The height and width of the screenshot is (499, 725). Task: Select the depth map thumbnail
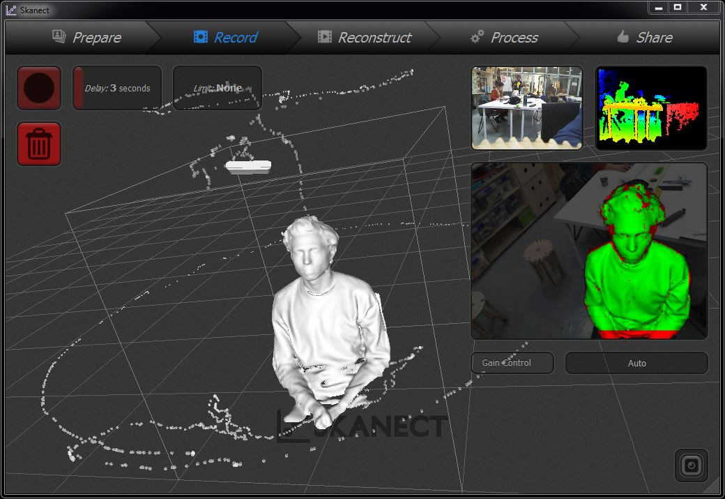651,108
